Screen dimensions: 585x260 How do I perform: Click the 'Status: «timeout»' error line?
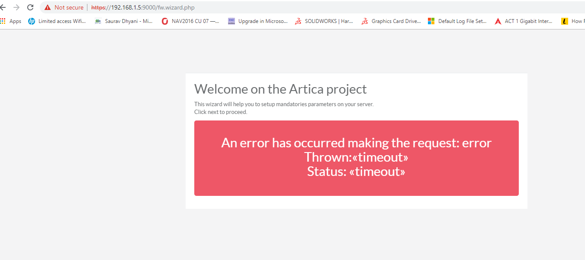click(357, 171)
